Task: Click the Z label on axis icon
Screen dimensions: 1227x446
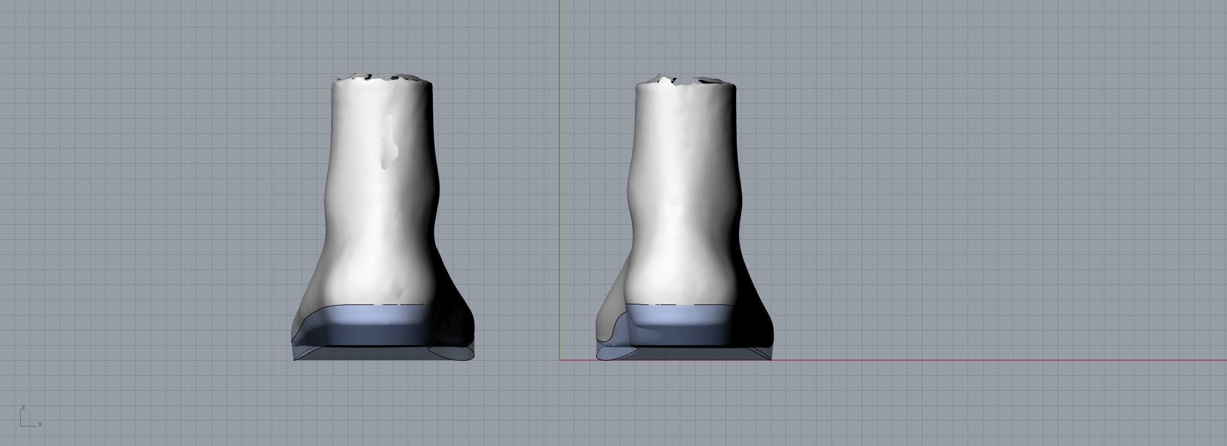Action: pyautogui.click(x=23, y=408)
